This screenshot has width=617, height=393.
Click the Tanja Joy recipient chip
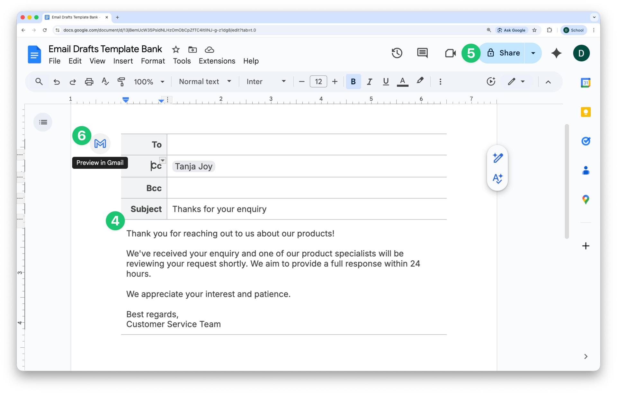tap(193, 166)
